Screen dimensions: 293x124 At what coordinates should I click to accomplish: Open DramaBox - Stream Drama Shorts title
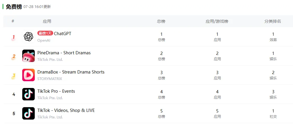tap(71, 72)
